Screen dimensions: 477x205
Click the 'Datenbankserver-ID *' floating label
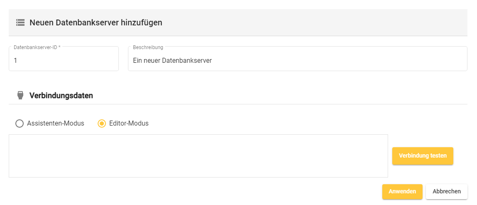coord(37,47)
